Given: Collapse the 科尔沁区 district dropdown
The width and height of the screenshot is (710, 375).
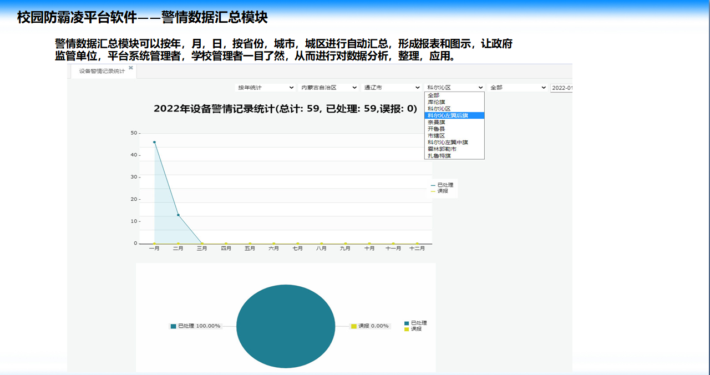Looking at the screenshot, I should pyautogui.click(x=454, y=88).
